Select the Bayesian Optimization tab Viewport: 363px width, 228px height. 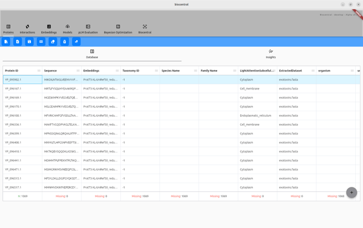(x=118, y=29)
